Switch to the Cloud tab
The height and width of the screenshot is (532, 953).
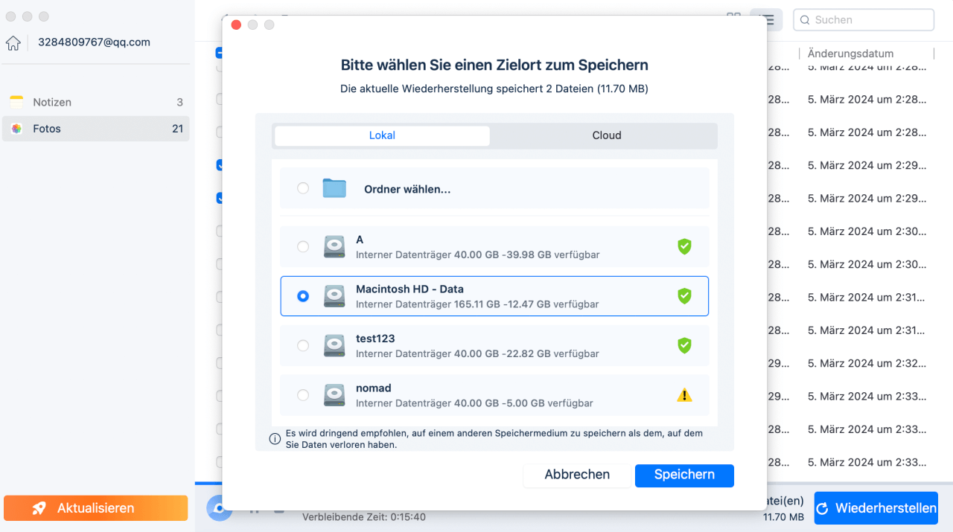[x=607, y=135]
